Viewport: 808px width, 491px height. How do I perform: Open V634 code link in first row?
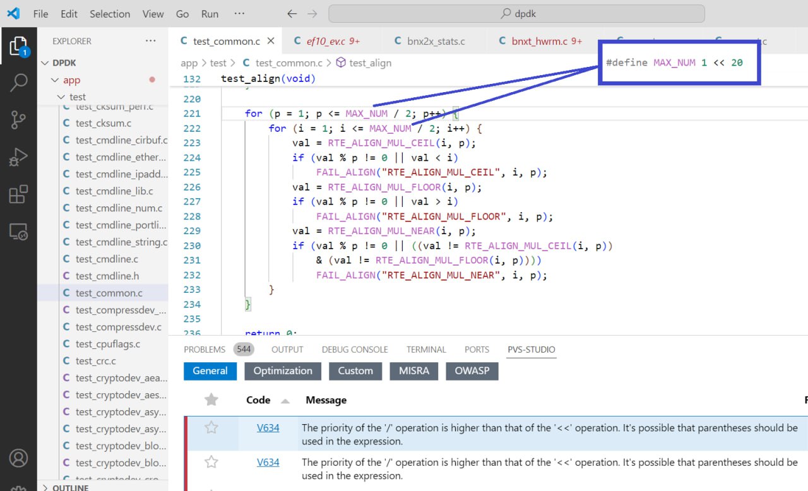[x=268, y=428]
